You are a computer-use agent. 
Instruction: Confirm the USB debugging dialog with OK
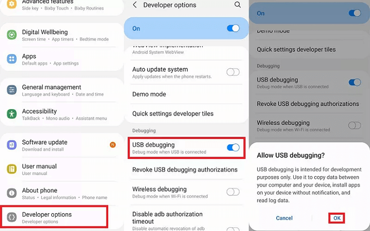point(337,218)
